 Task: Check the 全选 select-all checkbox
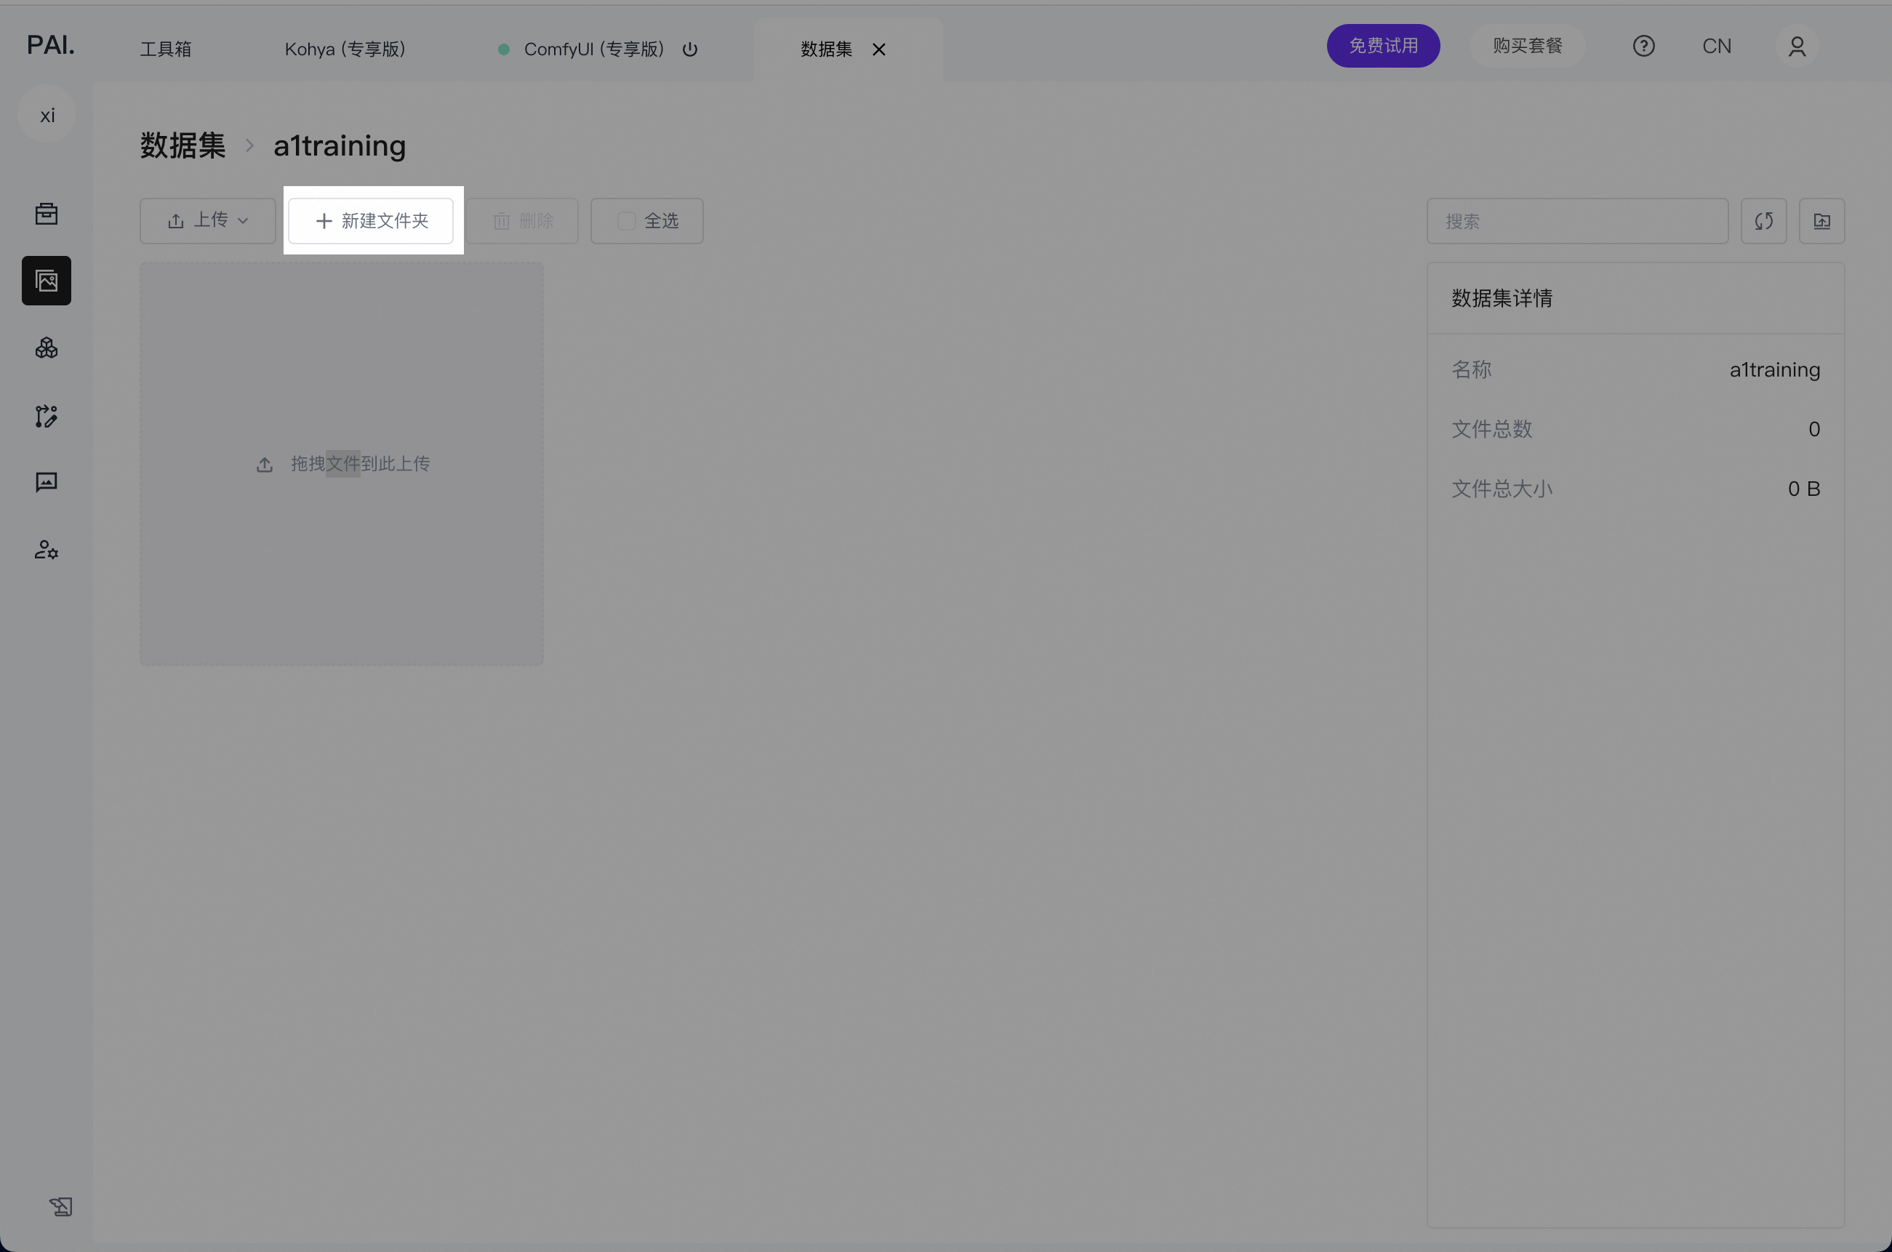point(627,221)
